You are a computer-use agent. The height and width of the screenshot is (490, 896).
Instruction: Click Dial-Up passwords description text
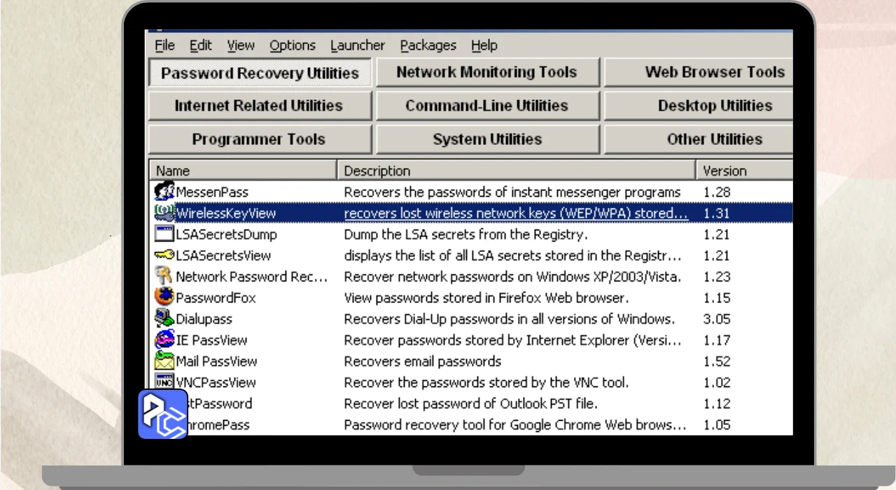[x=510, y=318]
